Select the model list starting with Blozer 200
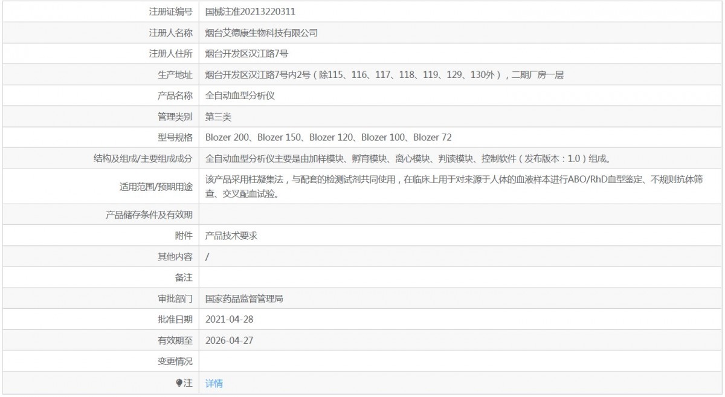 pos(328,138)
